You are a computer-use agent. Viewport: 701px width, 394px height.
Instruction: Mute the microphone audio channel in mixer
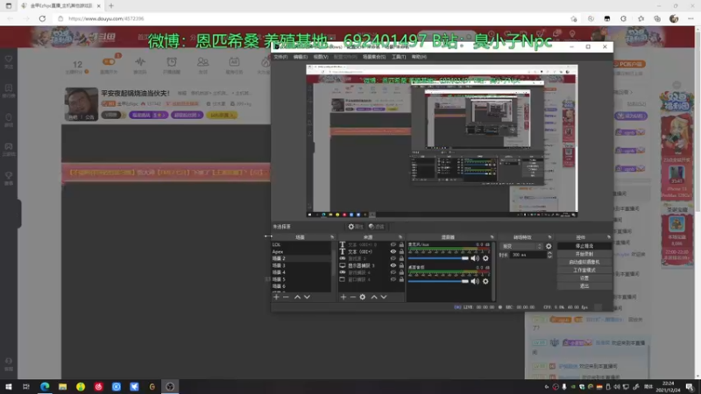click(475, 258)
